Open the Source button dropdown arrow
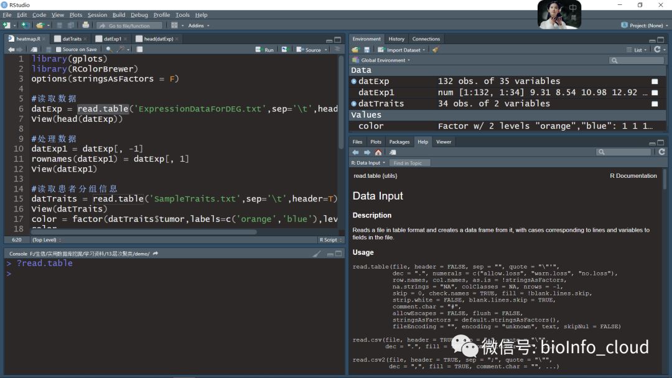Image resolution: width=672 pixels, height=378 pixels. click(326, 50)
